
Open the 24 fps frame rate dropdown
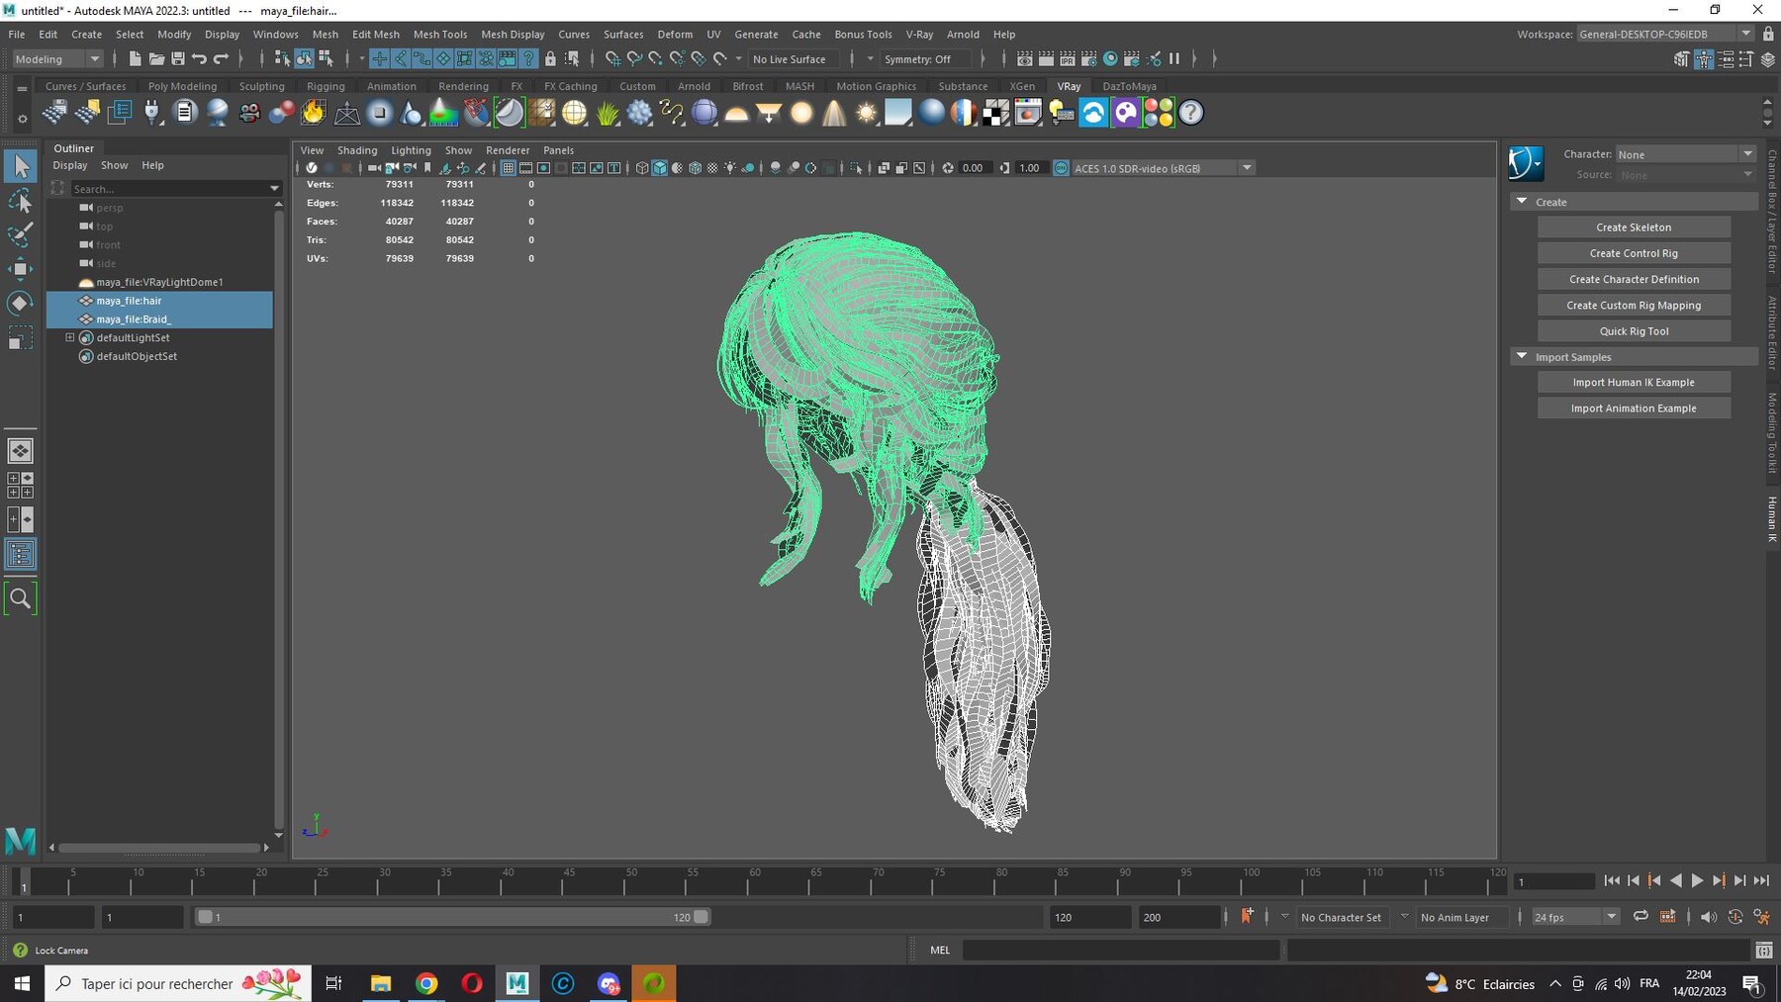coord(1575,917)
